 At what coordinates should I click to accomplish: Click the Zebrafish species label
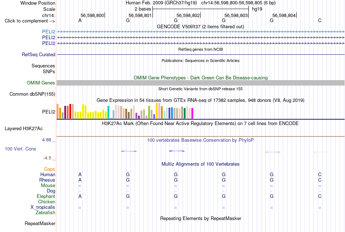pos(45,213)
